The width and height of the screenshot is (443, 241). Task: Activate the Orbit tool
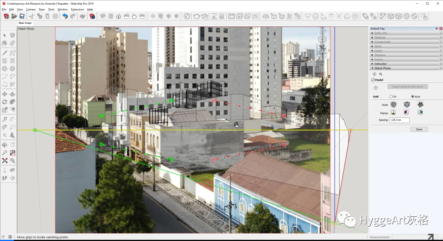tap(5, 145)
